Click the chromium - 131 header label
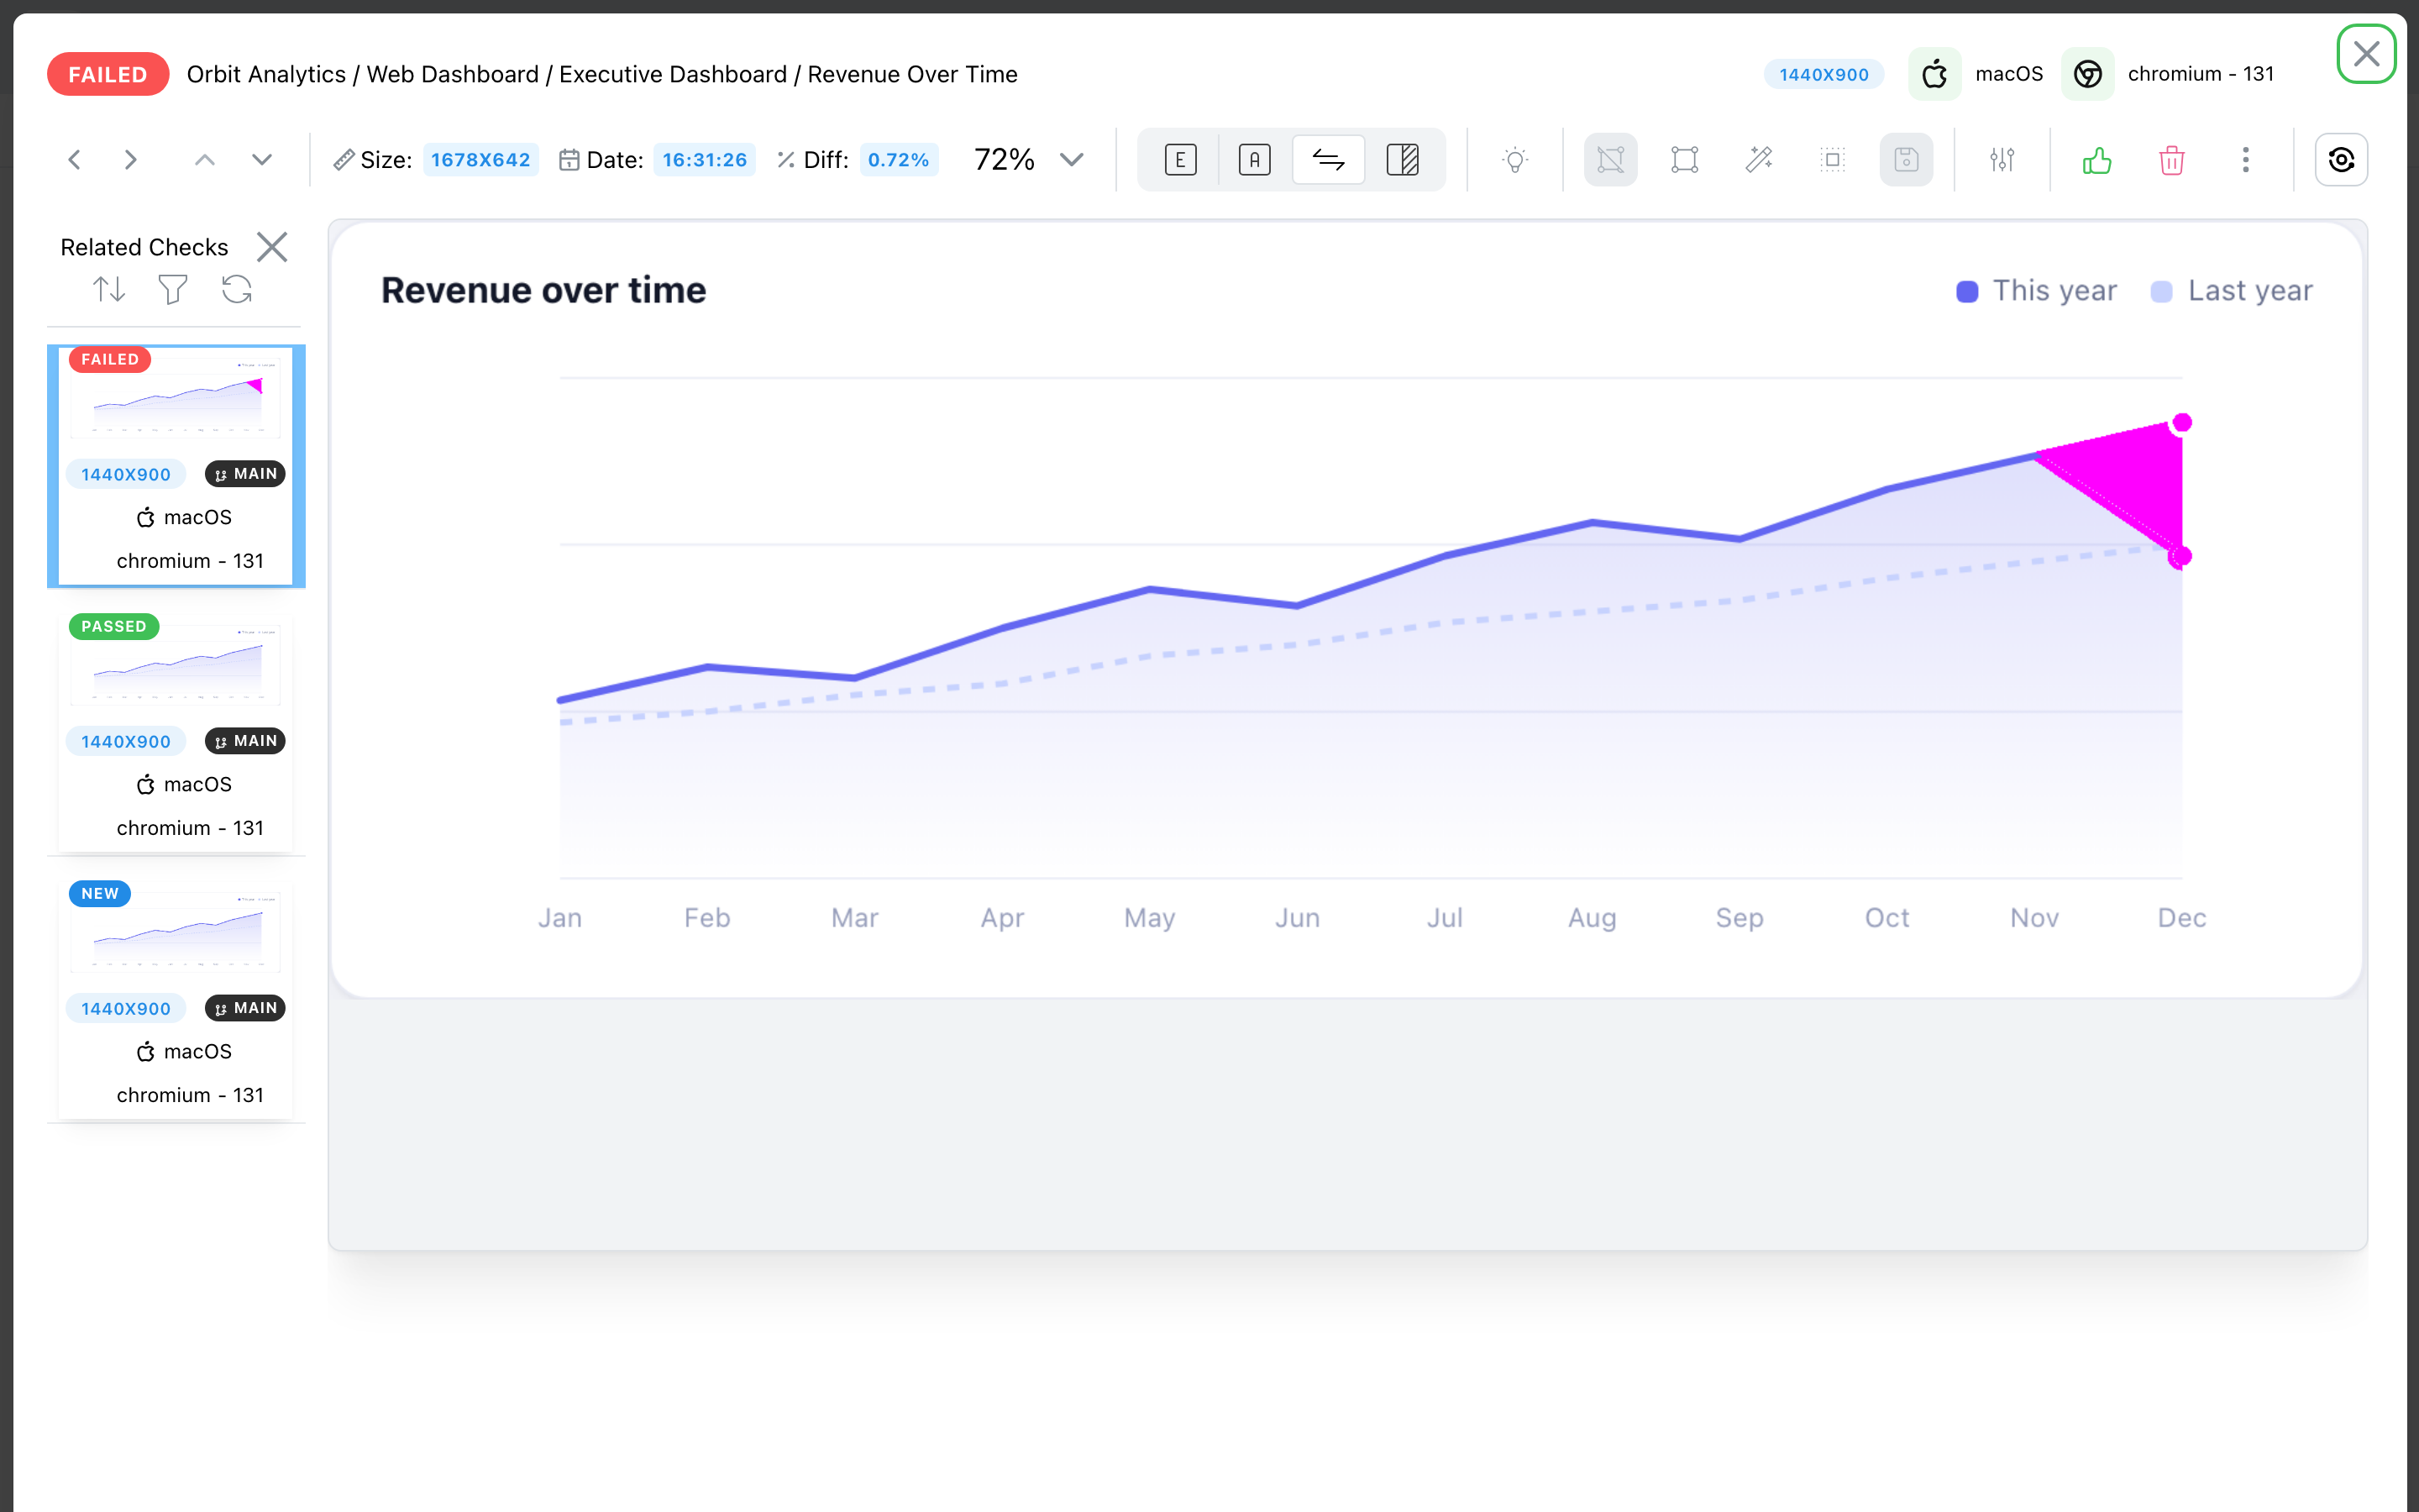Viewport: 2419px width, 1512px height. (2200, 74)
